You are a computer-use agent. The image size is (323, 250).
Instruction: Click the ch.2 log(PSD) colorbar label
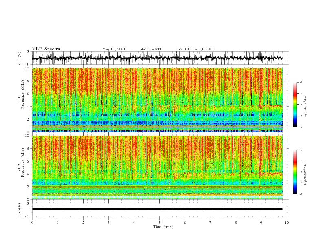305,174
